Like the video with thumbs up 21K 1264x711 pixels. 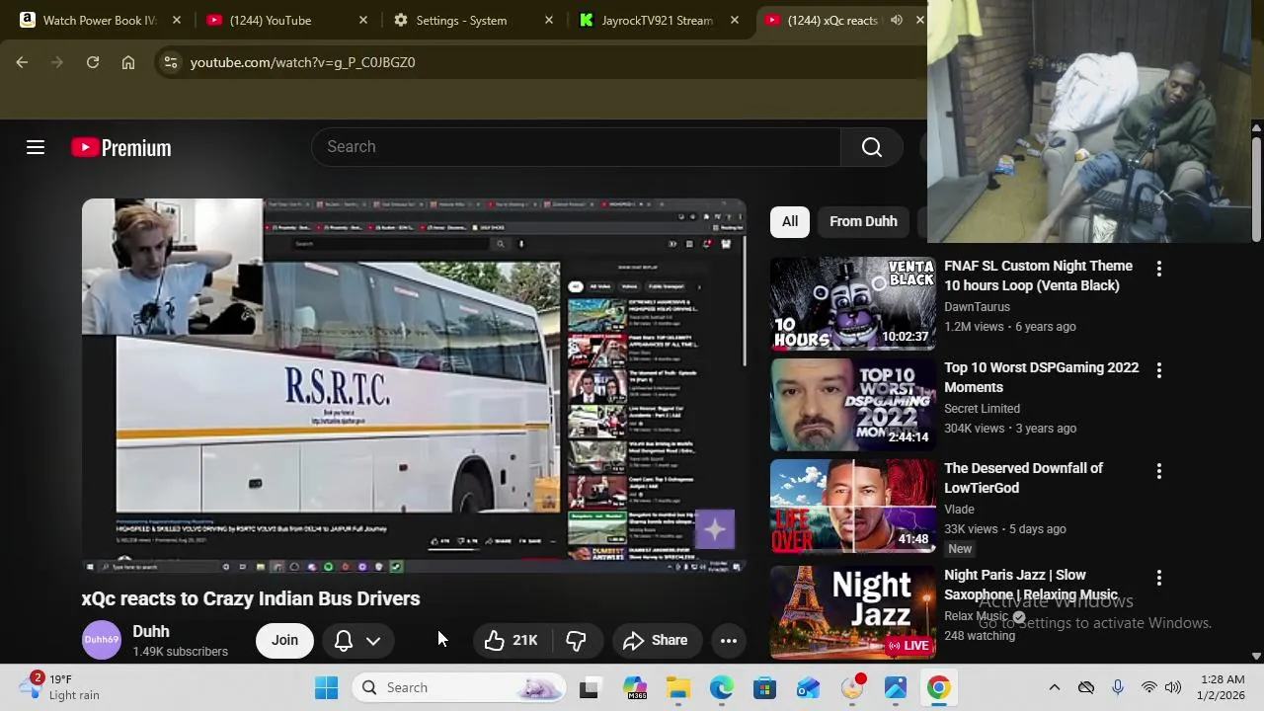512,640
